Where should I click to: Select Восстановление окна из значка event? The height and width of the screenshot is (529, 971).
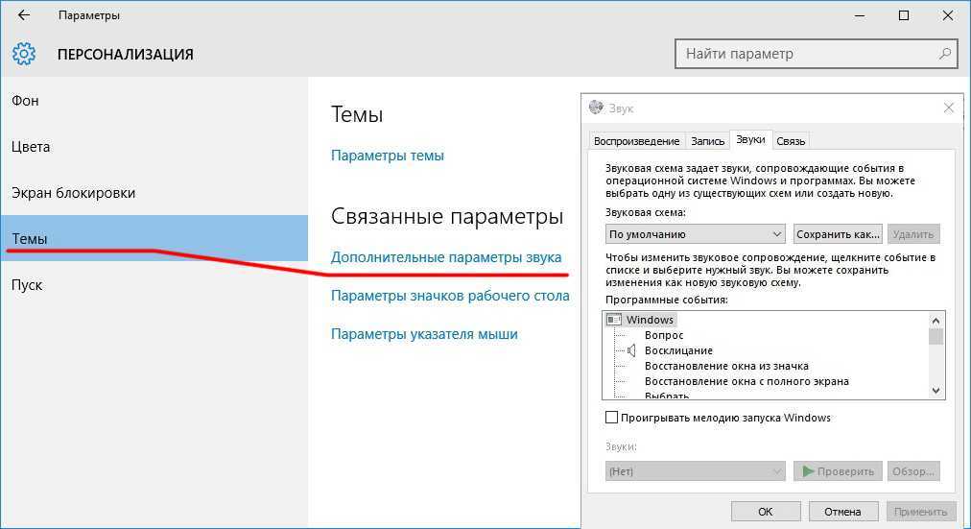pyautogui.click(x=726, y=366)
